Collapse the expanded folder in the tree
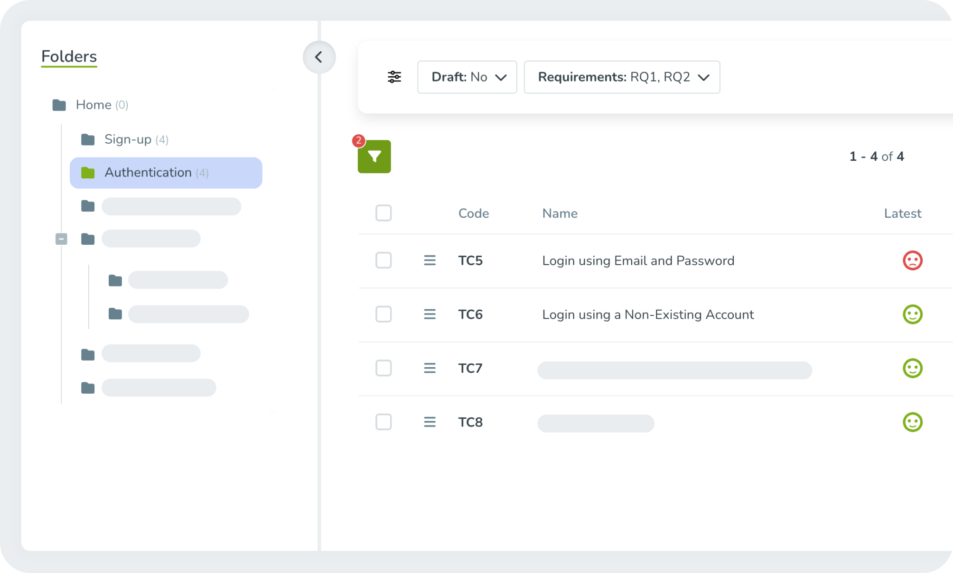This screenshot has height=573, width=953. tap(61, 239)
